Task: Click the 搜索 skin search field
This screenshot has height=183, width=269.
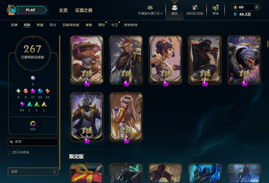Action: tap(33, 142)
